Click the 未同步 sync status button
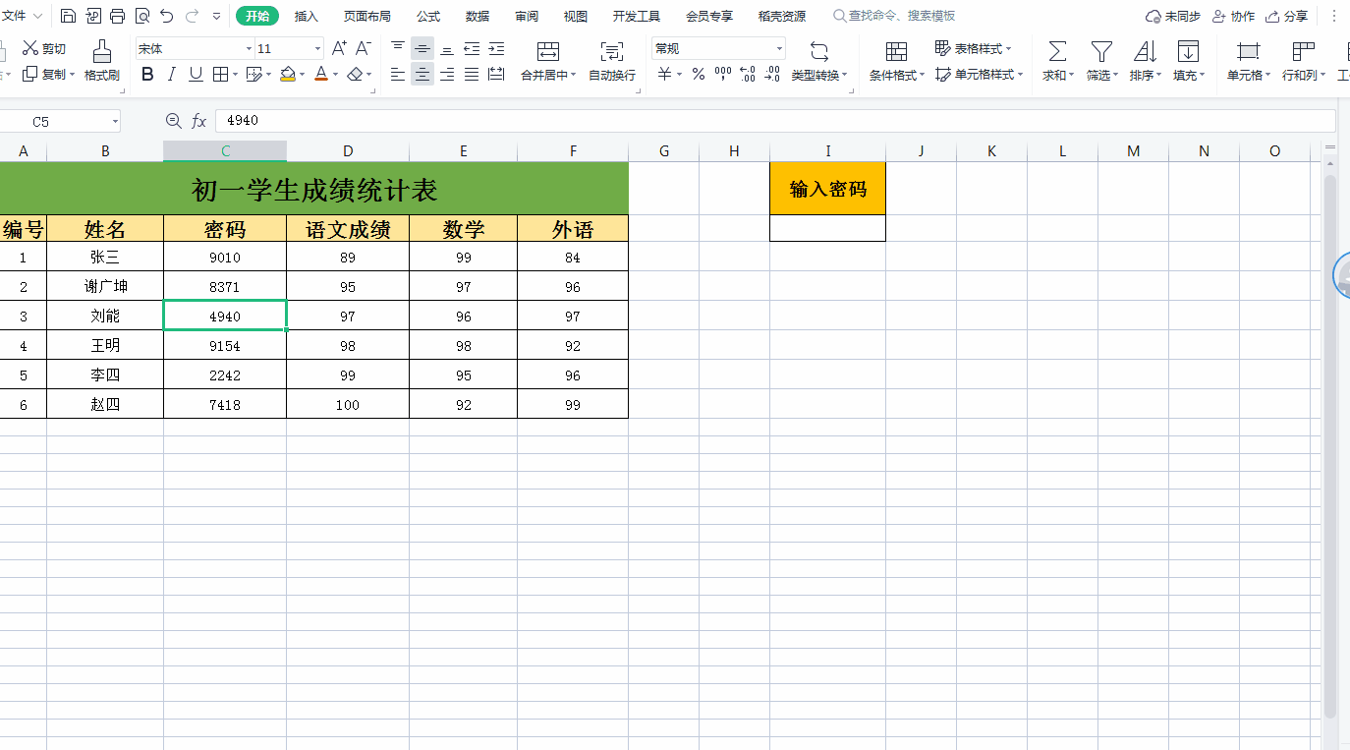 1173,16
